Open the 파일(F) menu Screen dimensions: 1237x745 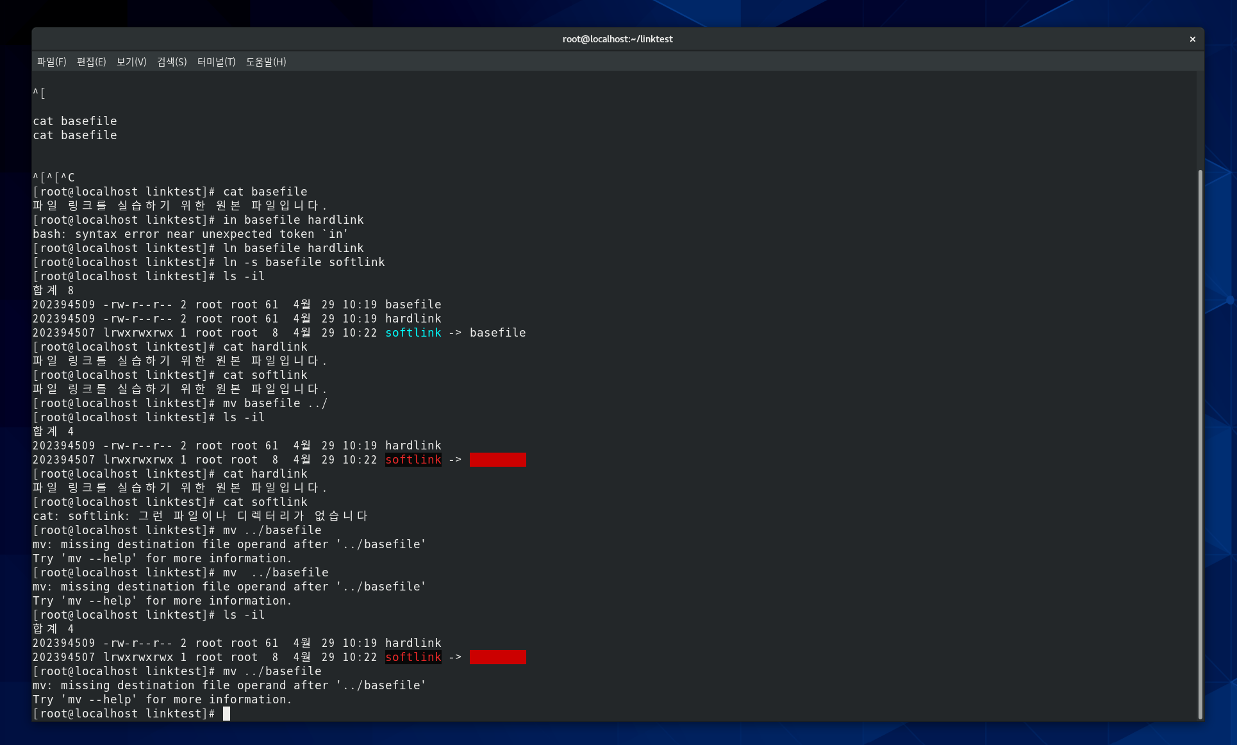point(51,62)
